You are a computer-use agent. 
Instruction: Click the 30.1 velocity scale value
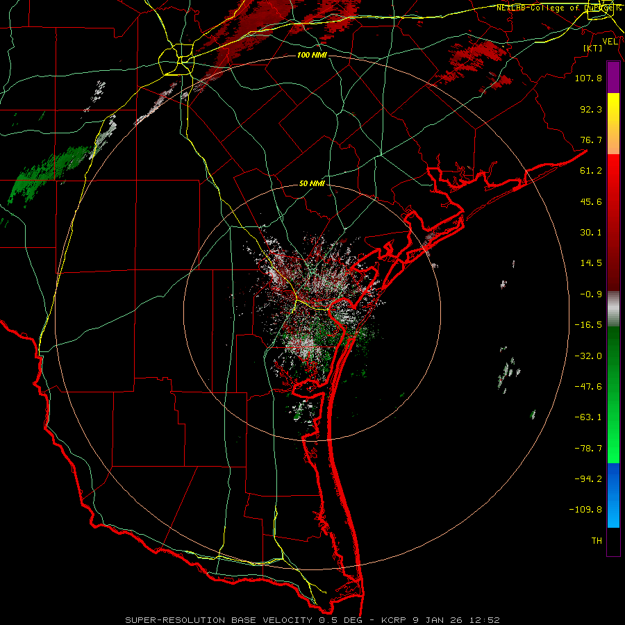click(591, 233)
